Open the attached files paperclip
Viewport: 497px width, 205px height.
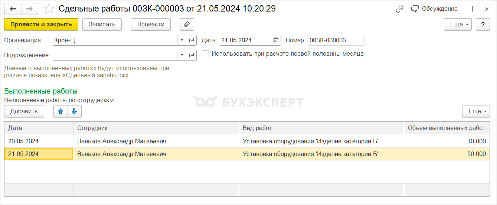click(187, 24)
